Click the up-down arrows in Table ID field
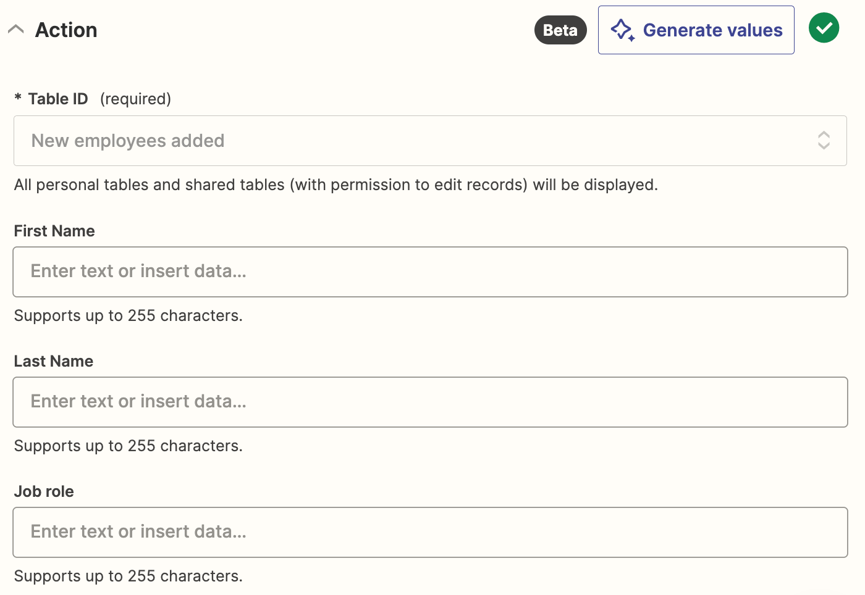The width and height of the screenshot is (865, 595). (824, 141)
